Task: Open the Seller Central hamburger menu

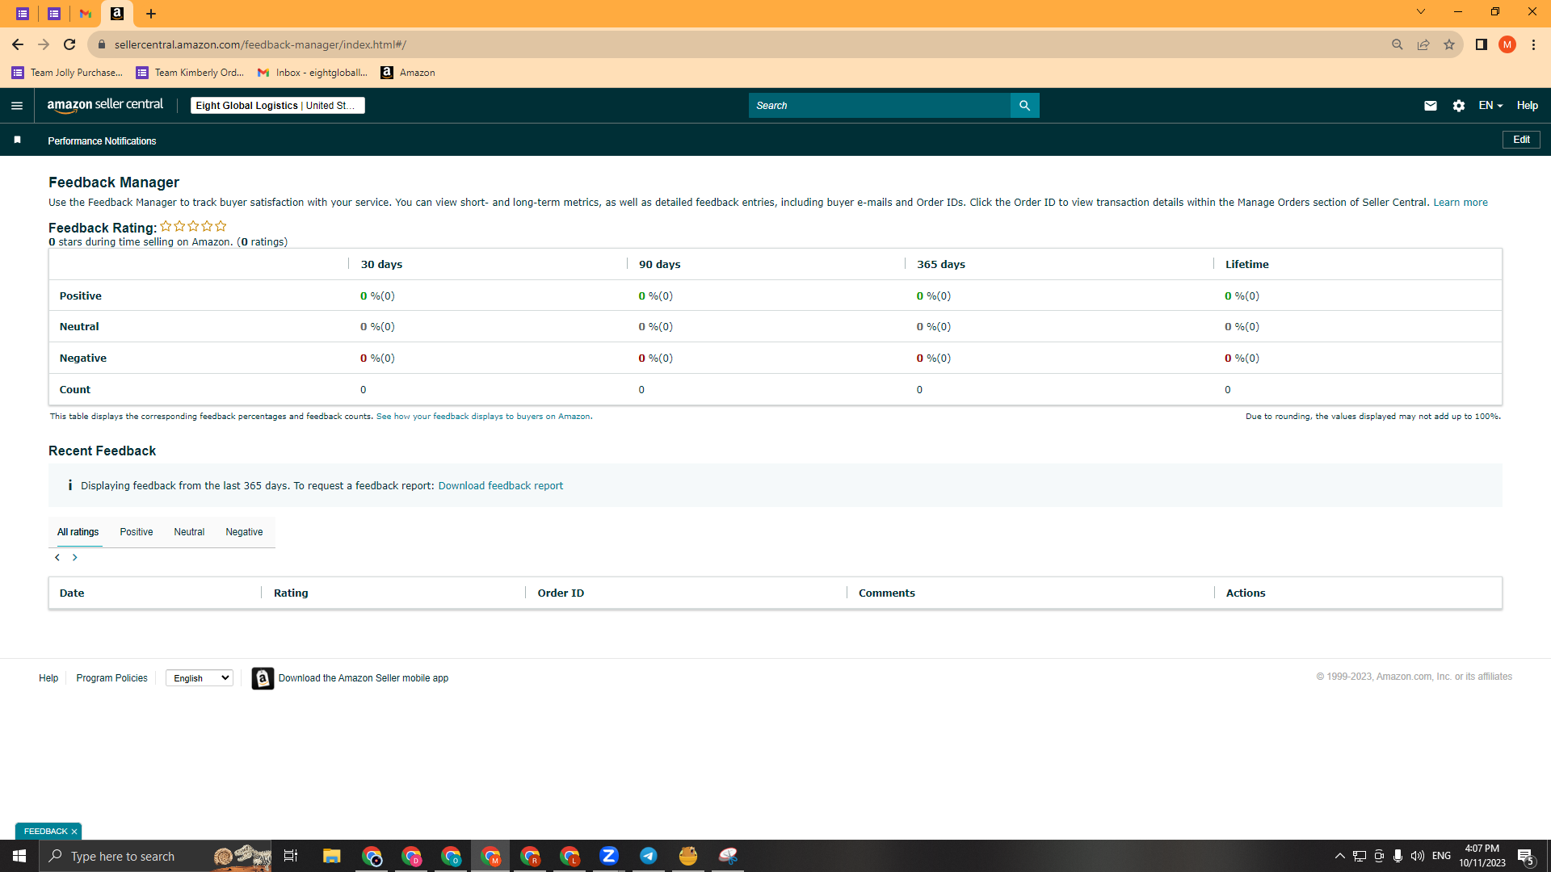Action: click(x=17, y=106)
